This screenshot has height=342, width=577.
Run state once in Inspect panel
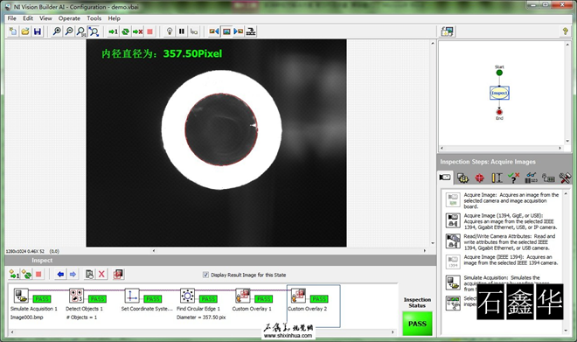pyautogui.click(x=14, y=275)
